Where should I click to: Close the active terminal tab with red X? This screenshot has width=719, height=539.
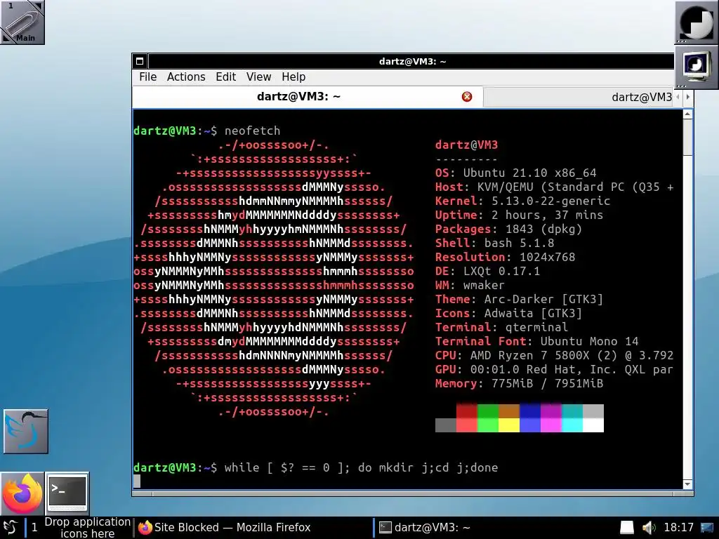click(x=467, y=97)
